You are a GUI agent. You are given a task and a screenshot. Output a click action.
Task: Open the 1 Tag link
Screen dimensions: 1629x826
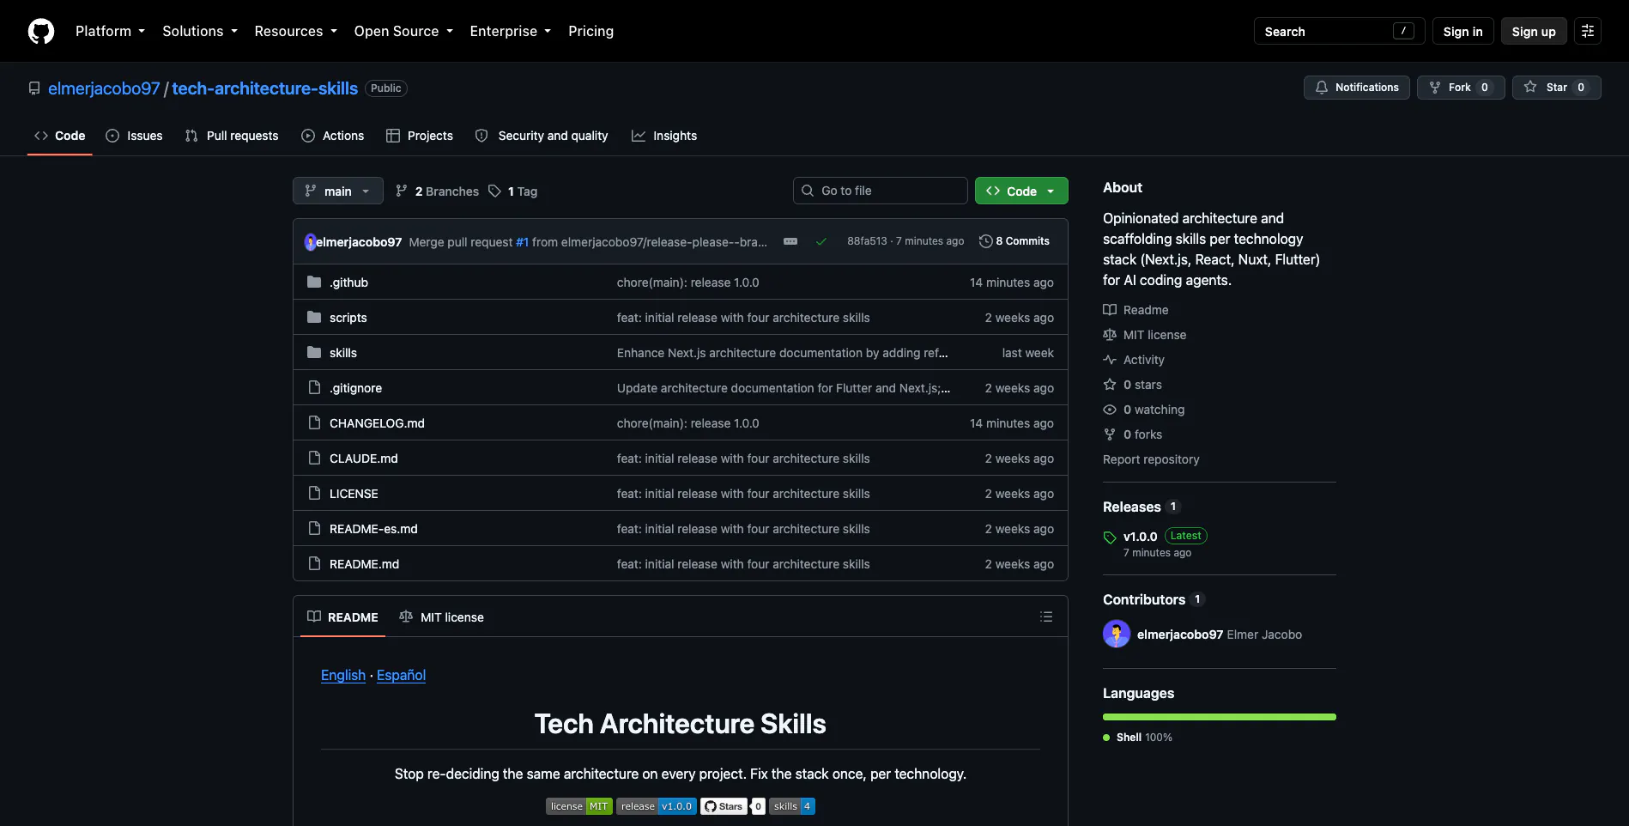pos(513,191)
